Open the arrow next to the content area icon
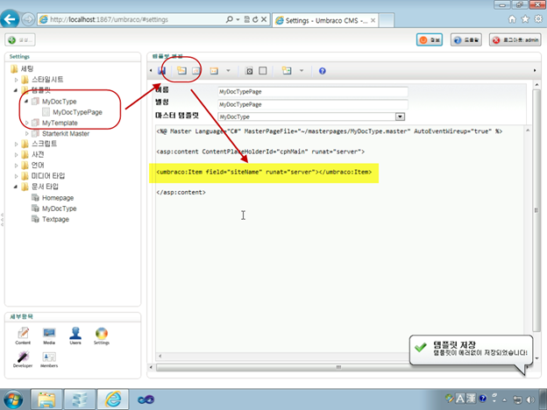The width and height of the screenshot is (547, 410). pyautogui.click(x=302, y=71)
